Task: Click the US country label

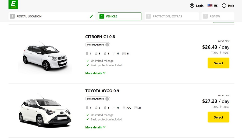Action: [x=216, y=6]
